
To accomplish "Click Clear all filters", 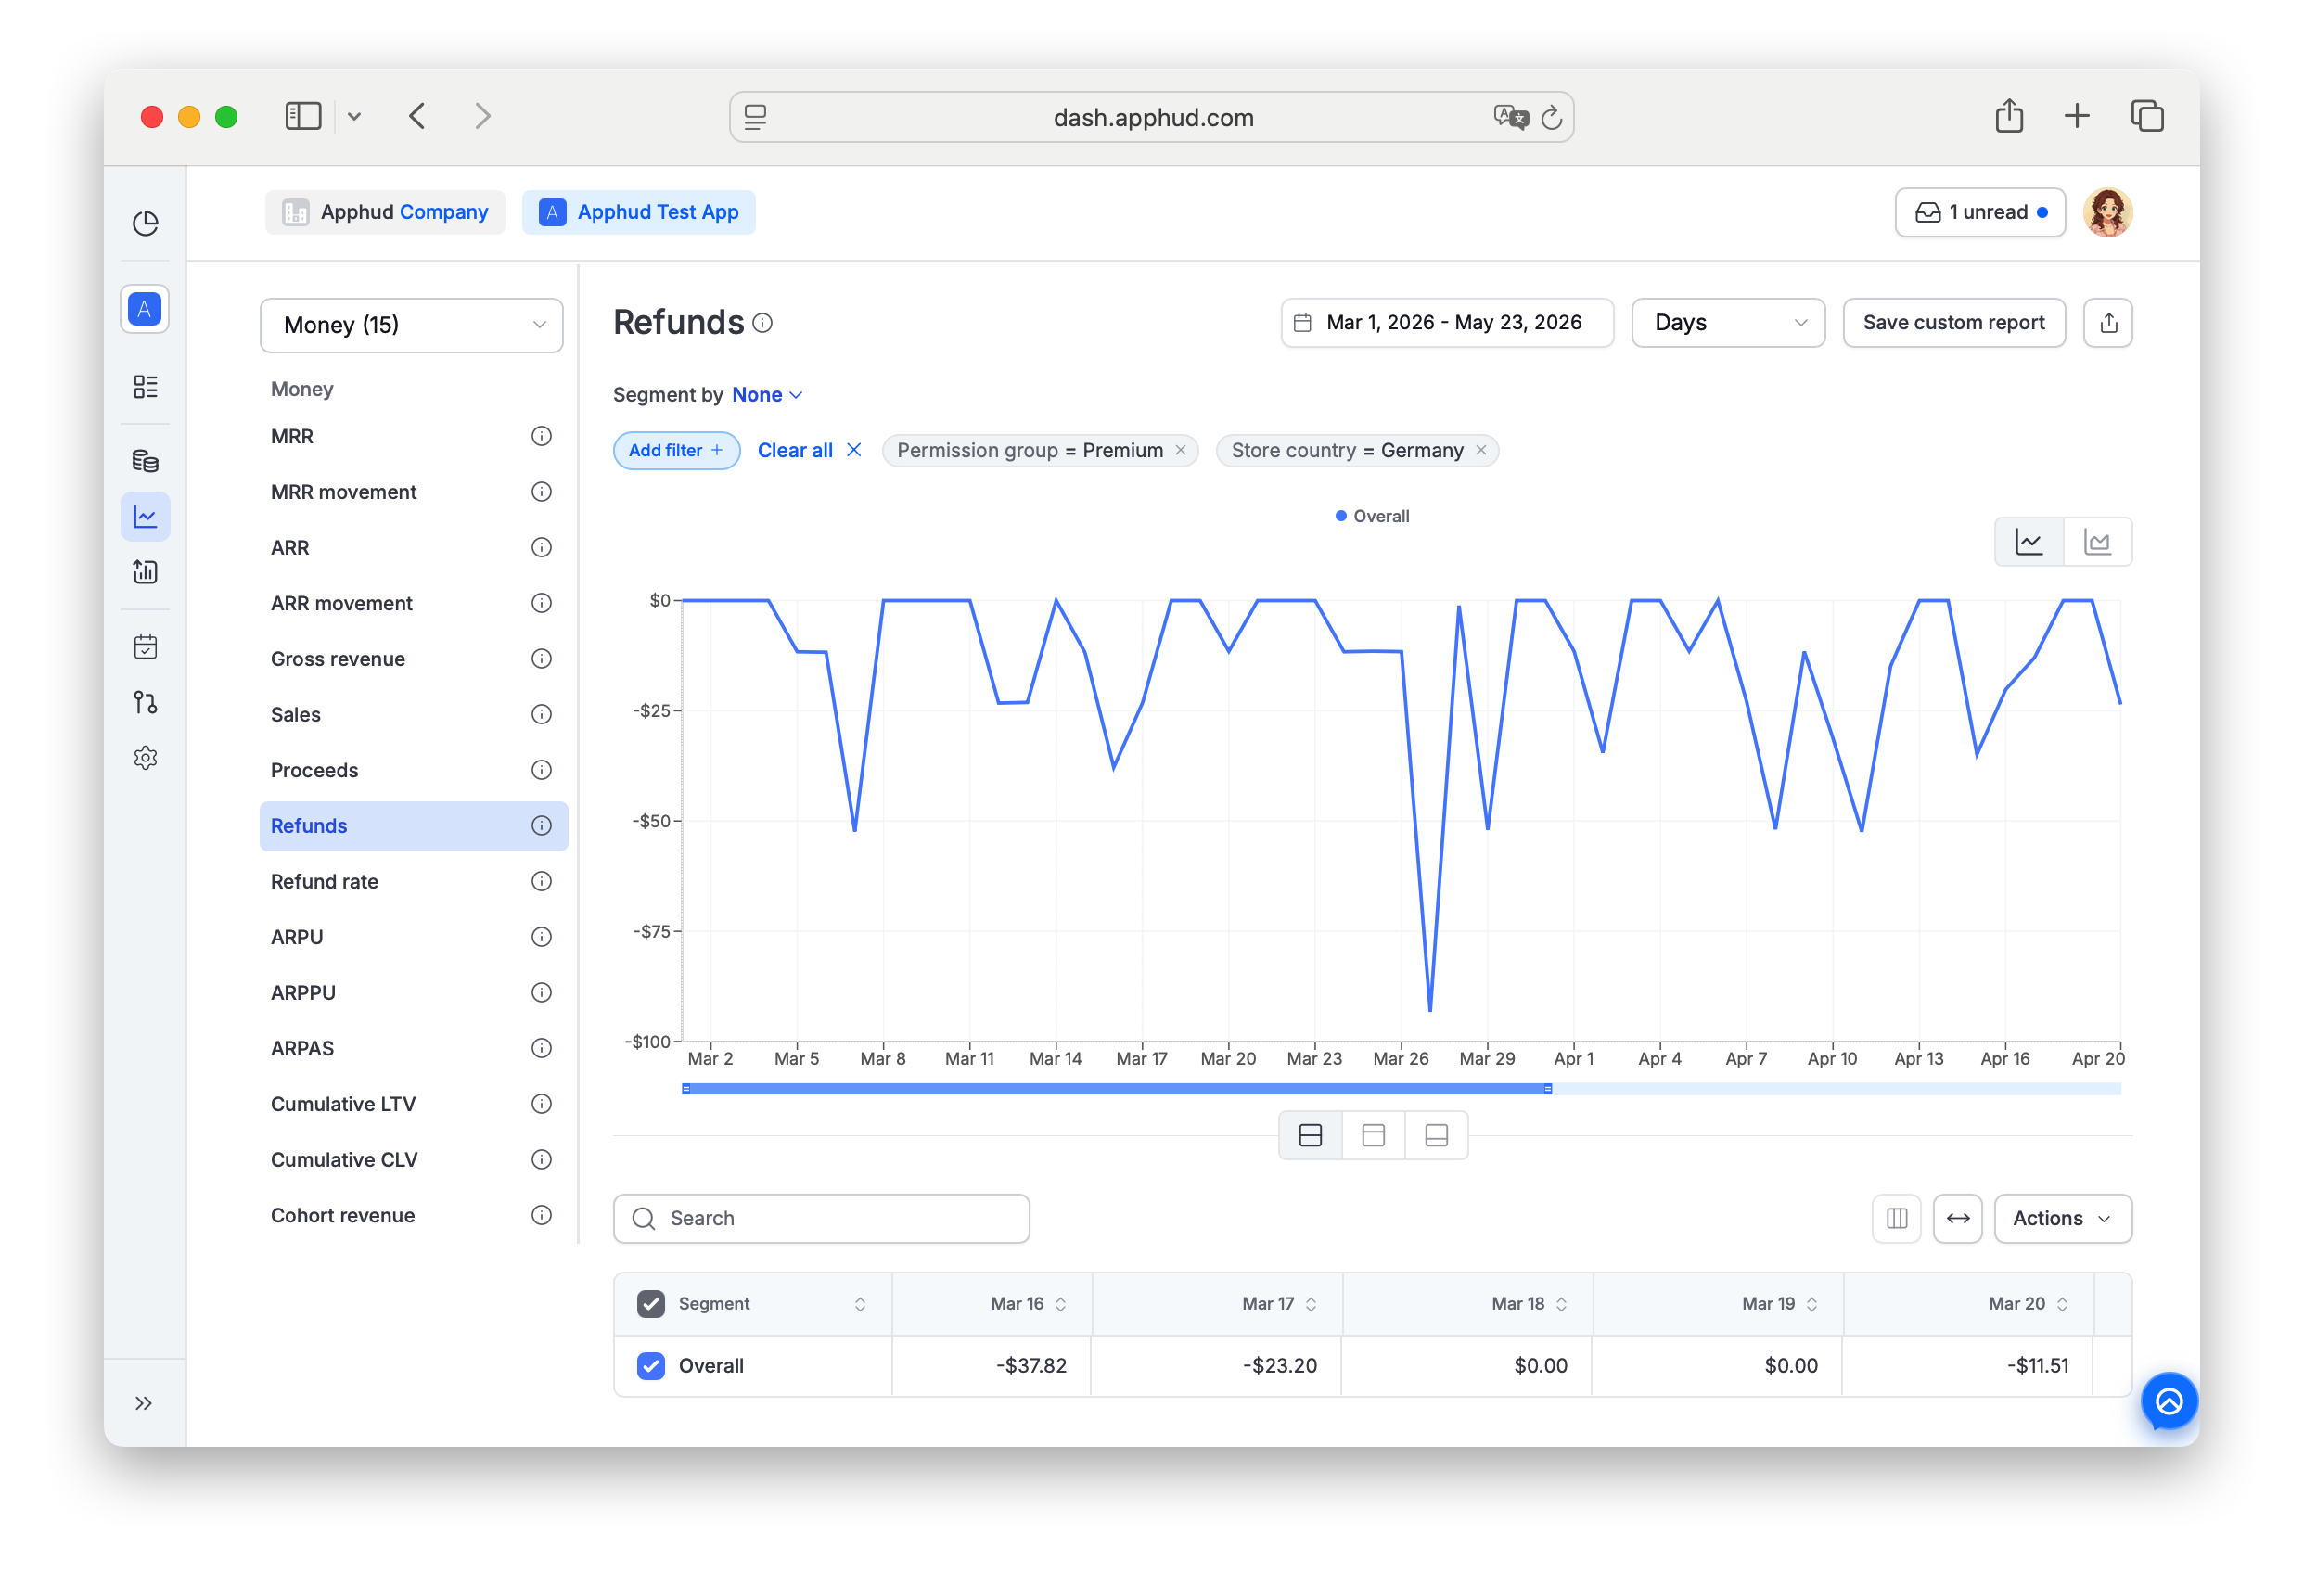I will pyautogui.click(x=809, y=451).
